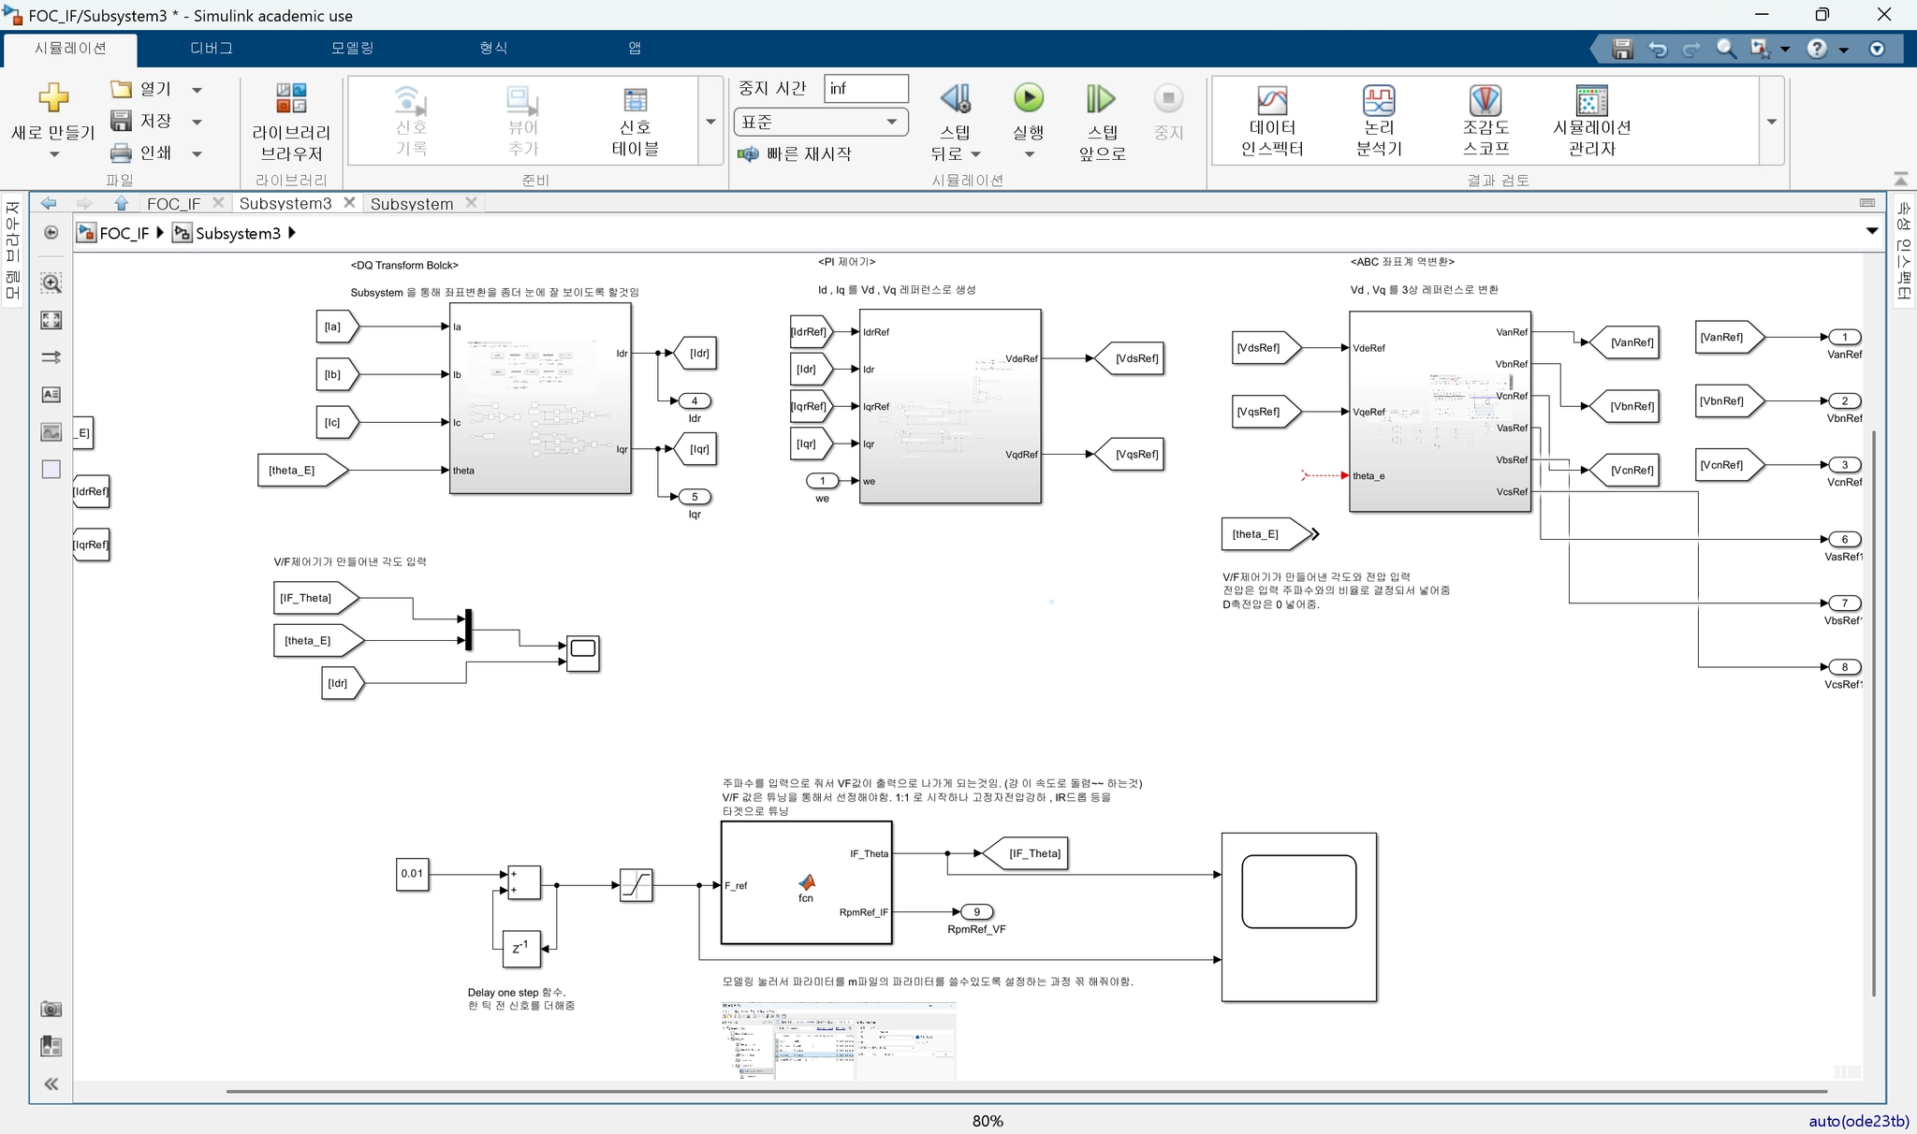Select the FOC_IF model tab
The height and width of the screenshot is (1134, 1917).
point(173,203)
